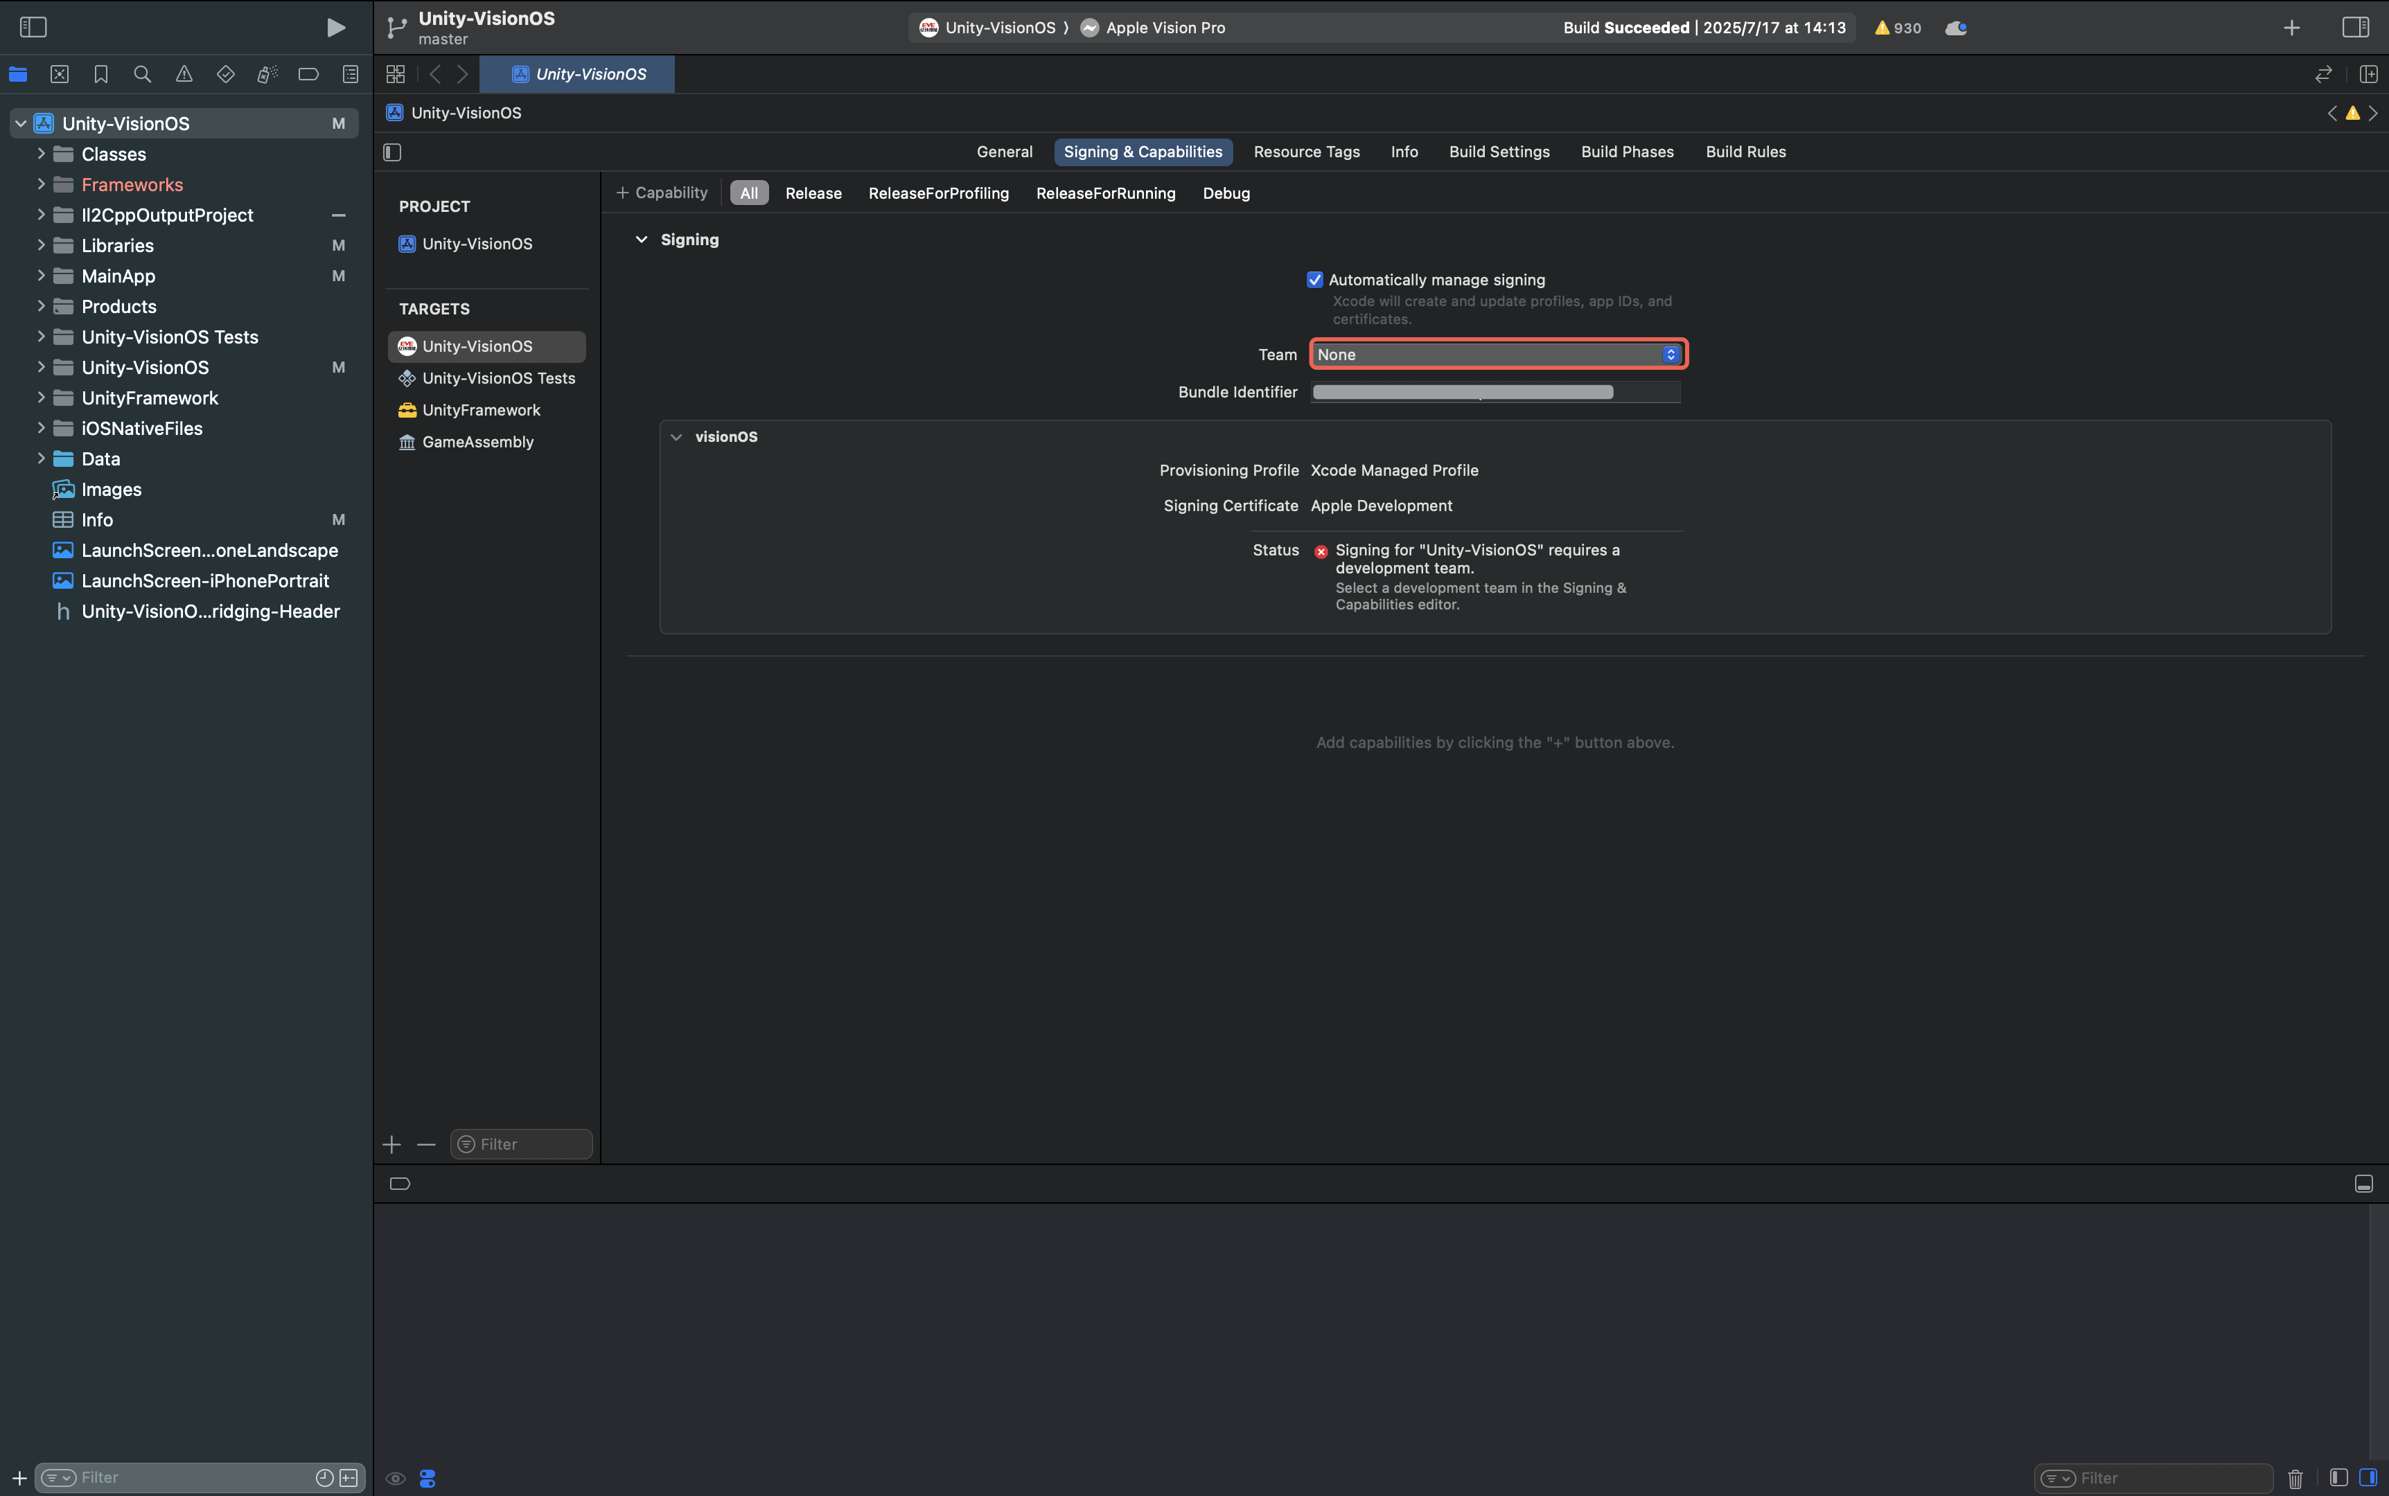Open the related items grid menu
This screenshot has width=2389, height=1496.
click(396, 74)
